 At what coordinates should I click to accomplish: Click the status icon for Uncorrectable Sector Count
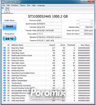tap(4, 91)
